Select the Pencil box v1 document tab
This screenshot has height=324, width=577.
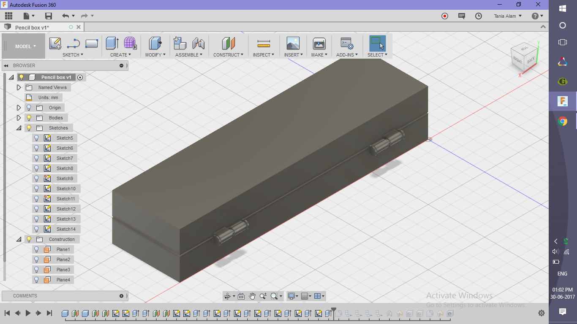click(x=32, y=27)
